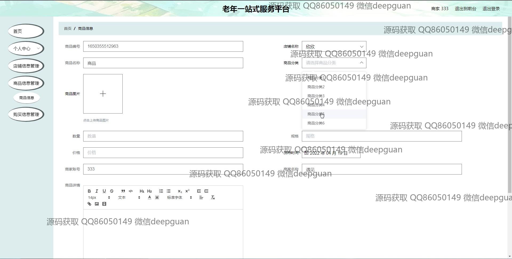Image resolution: width=512 pixels, height=259 pixels.
Task: Open the 店铺名称 dropdown showing 欣欣
Action: click(334, 47)
